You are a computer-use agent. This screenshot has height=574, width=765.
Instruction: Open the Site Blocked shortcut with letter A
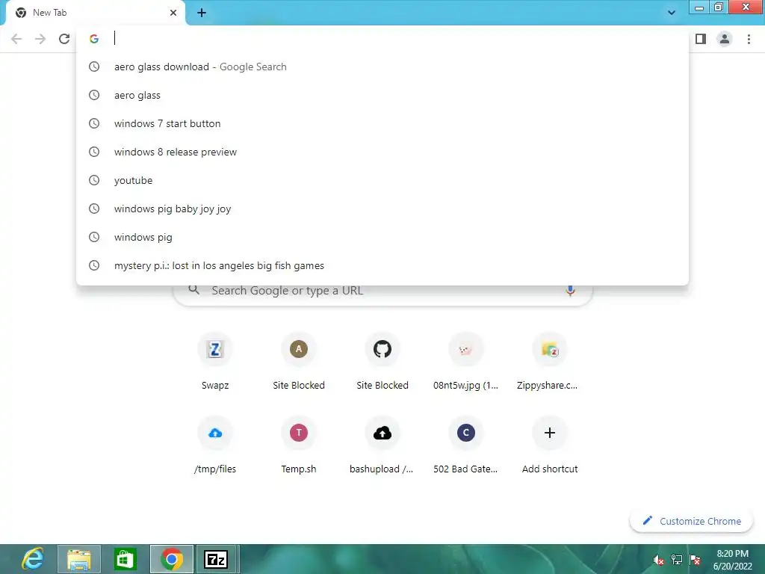coord(299,362)
